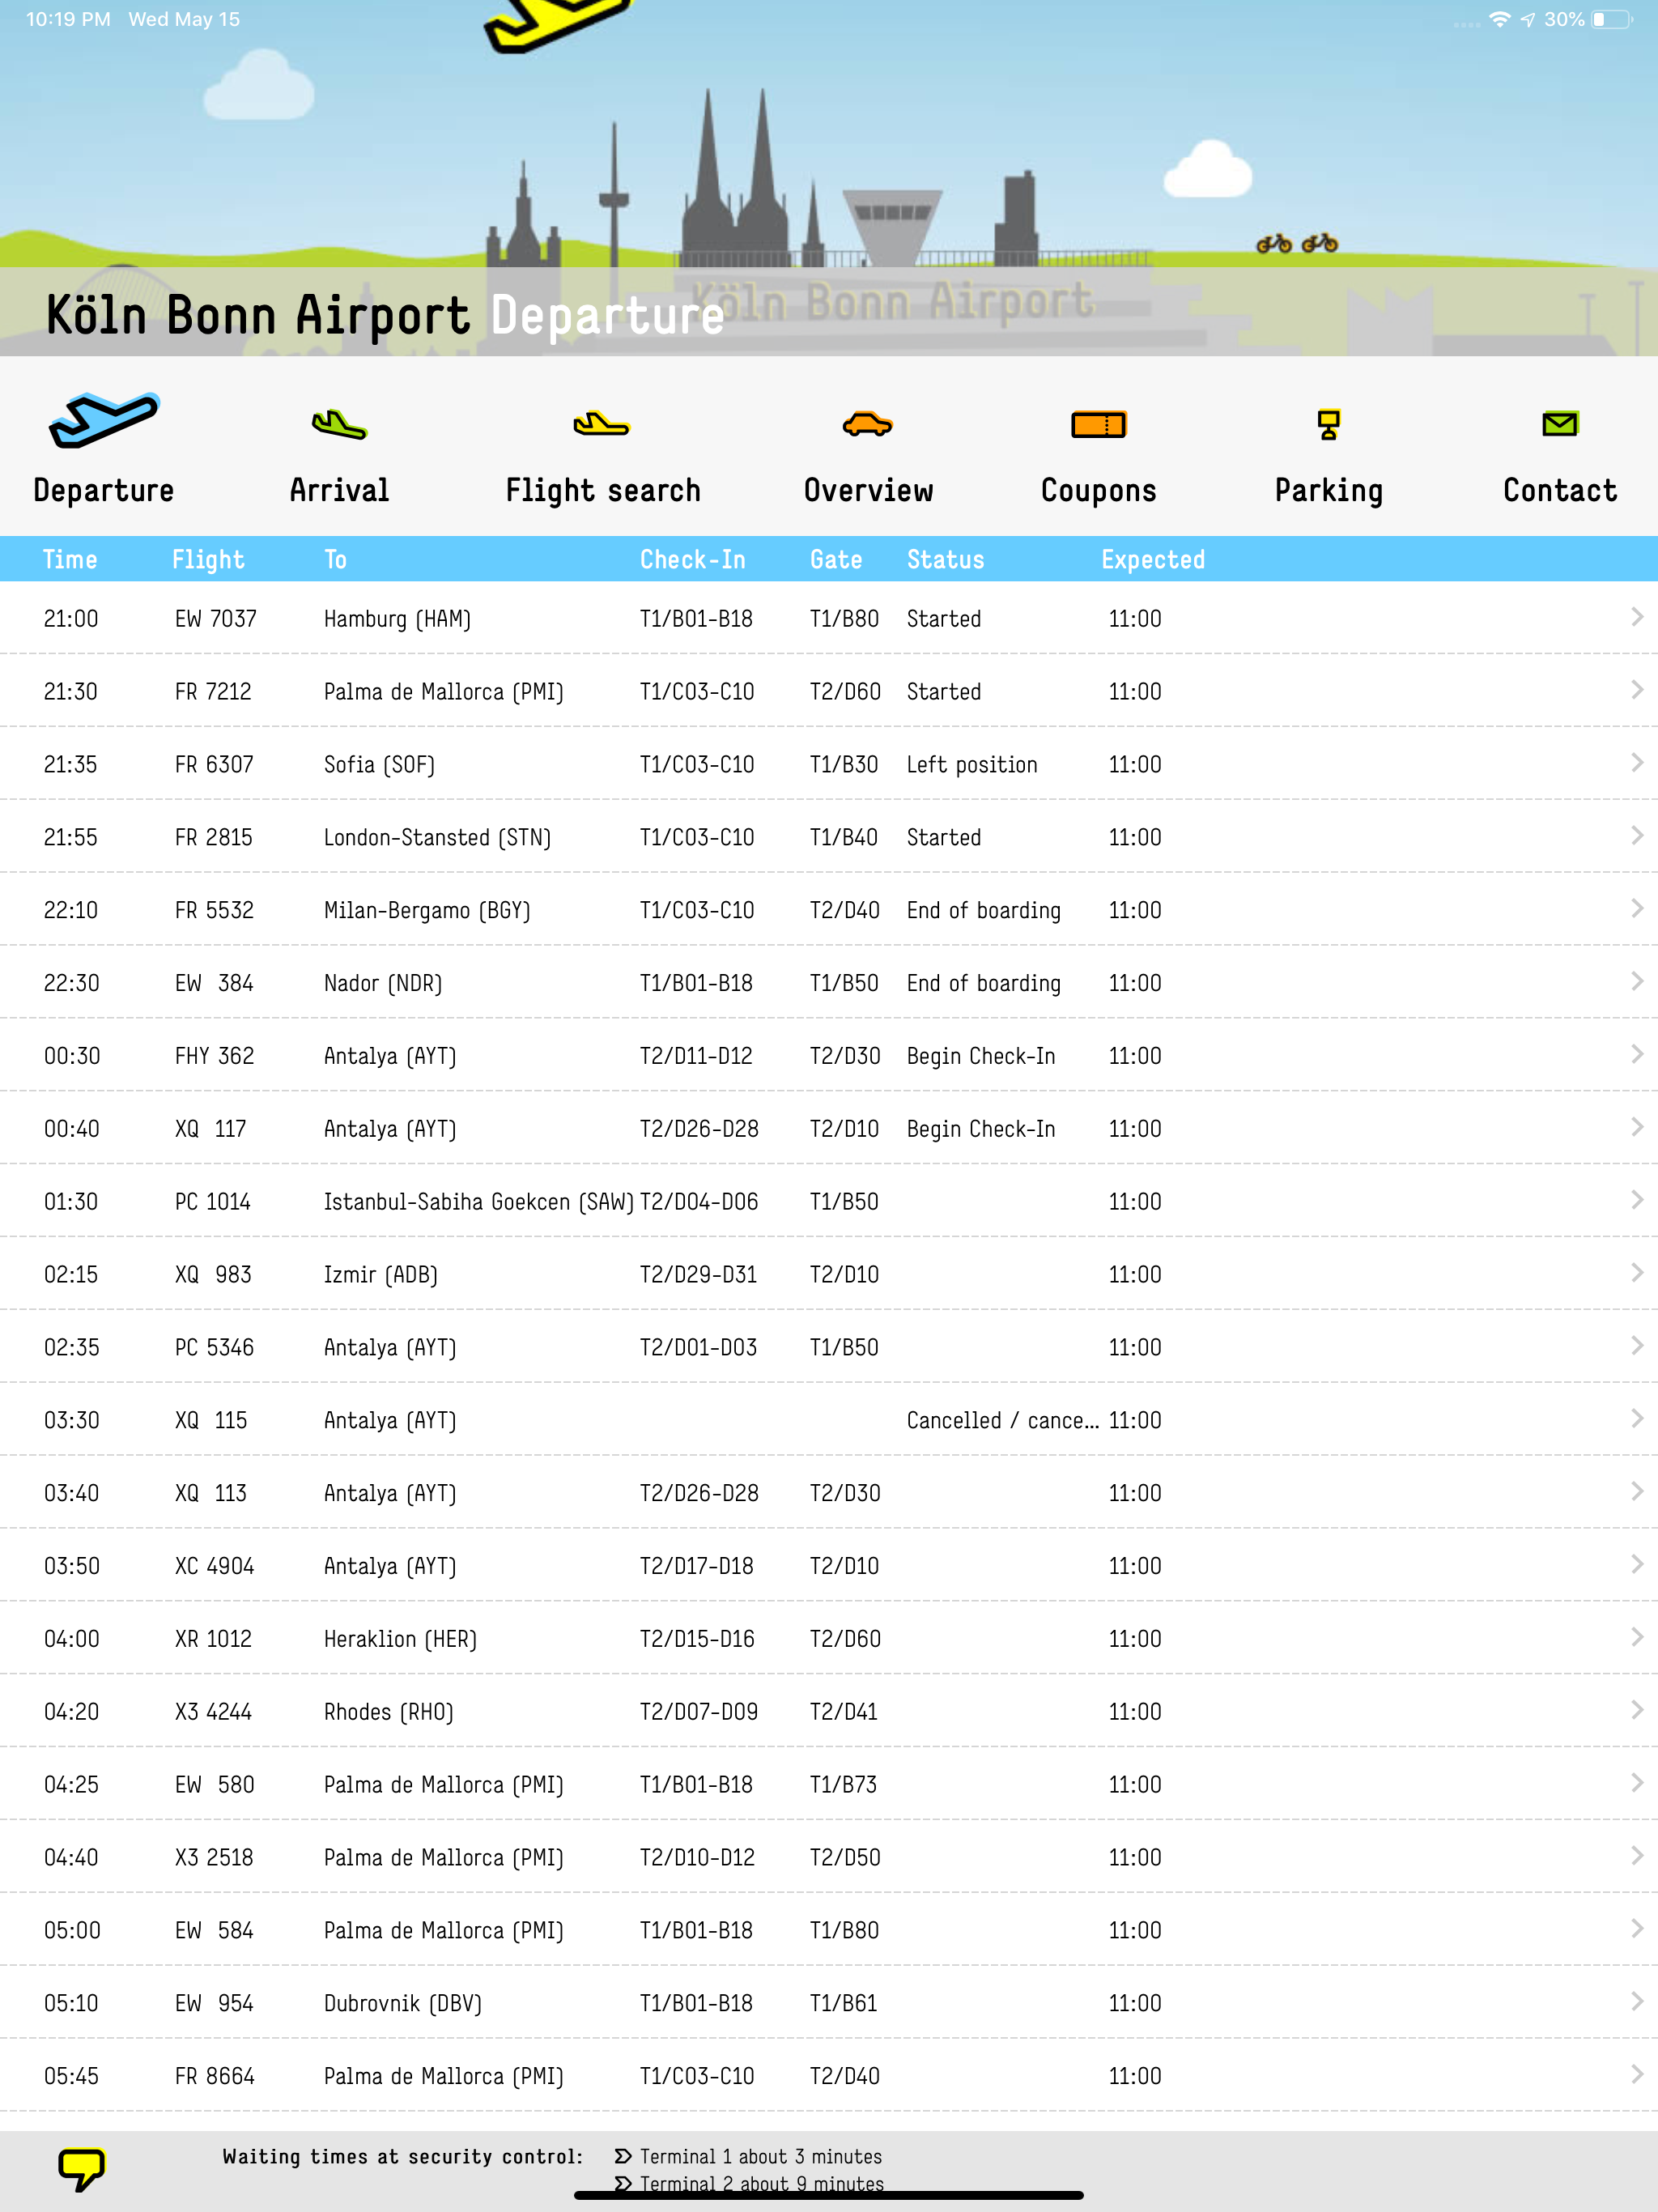Image resolution: width=1658 pixels, height=2212 pixels.
Task: Expand details chevron for XQ 117 Antalya
Action: tap(1637, 1127)
